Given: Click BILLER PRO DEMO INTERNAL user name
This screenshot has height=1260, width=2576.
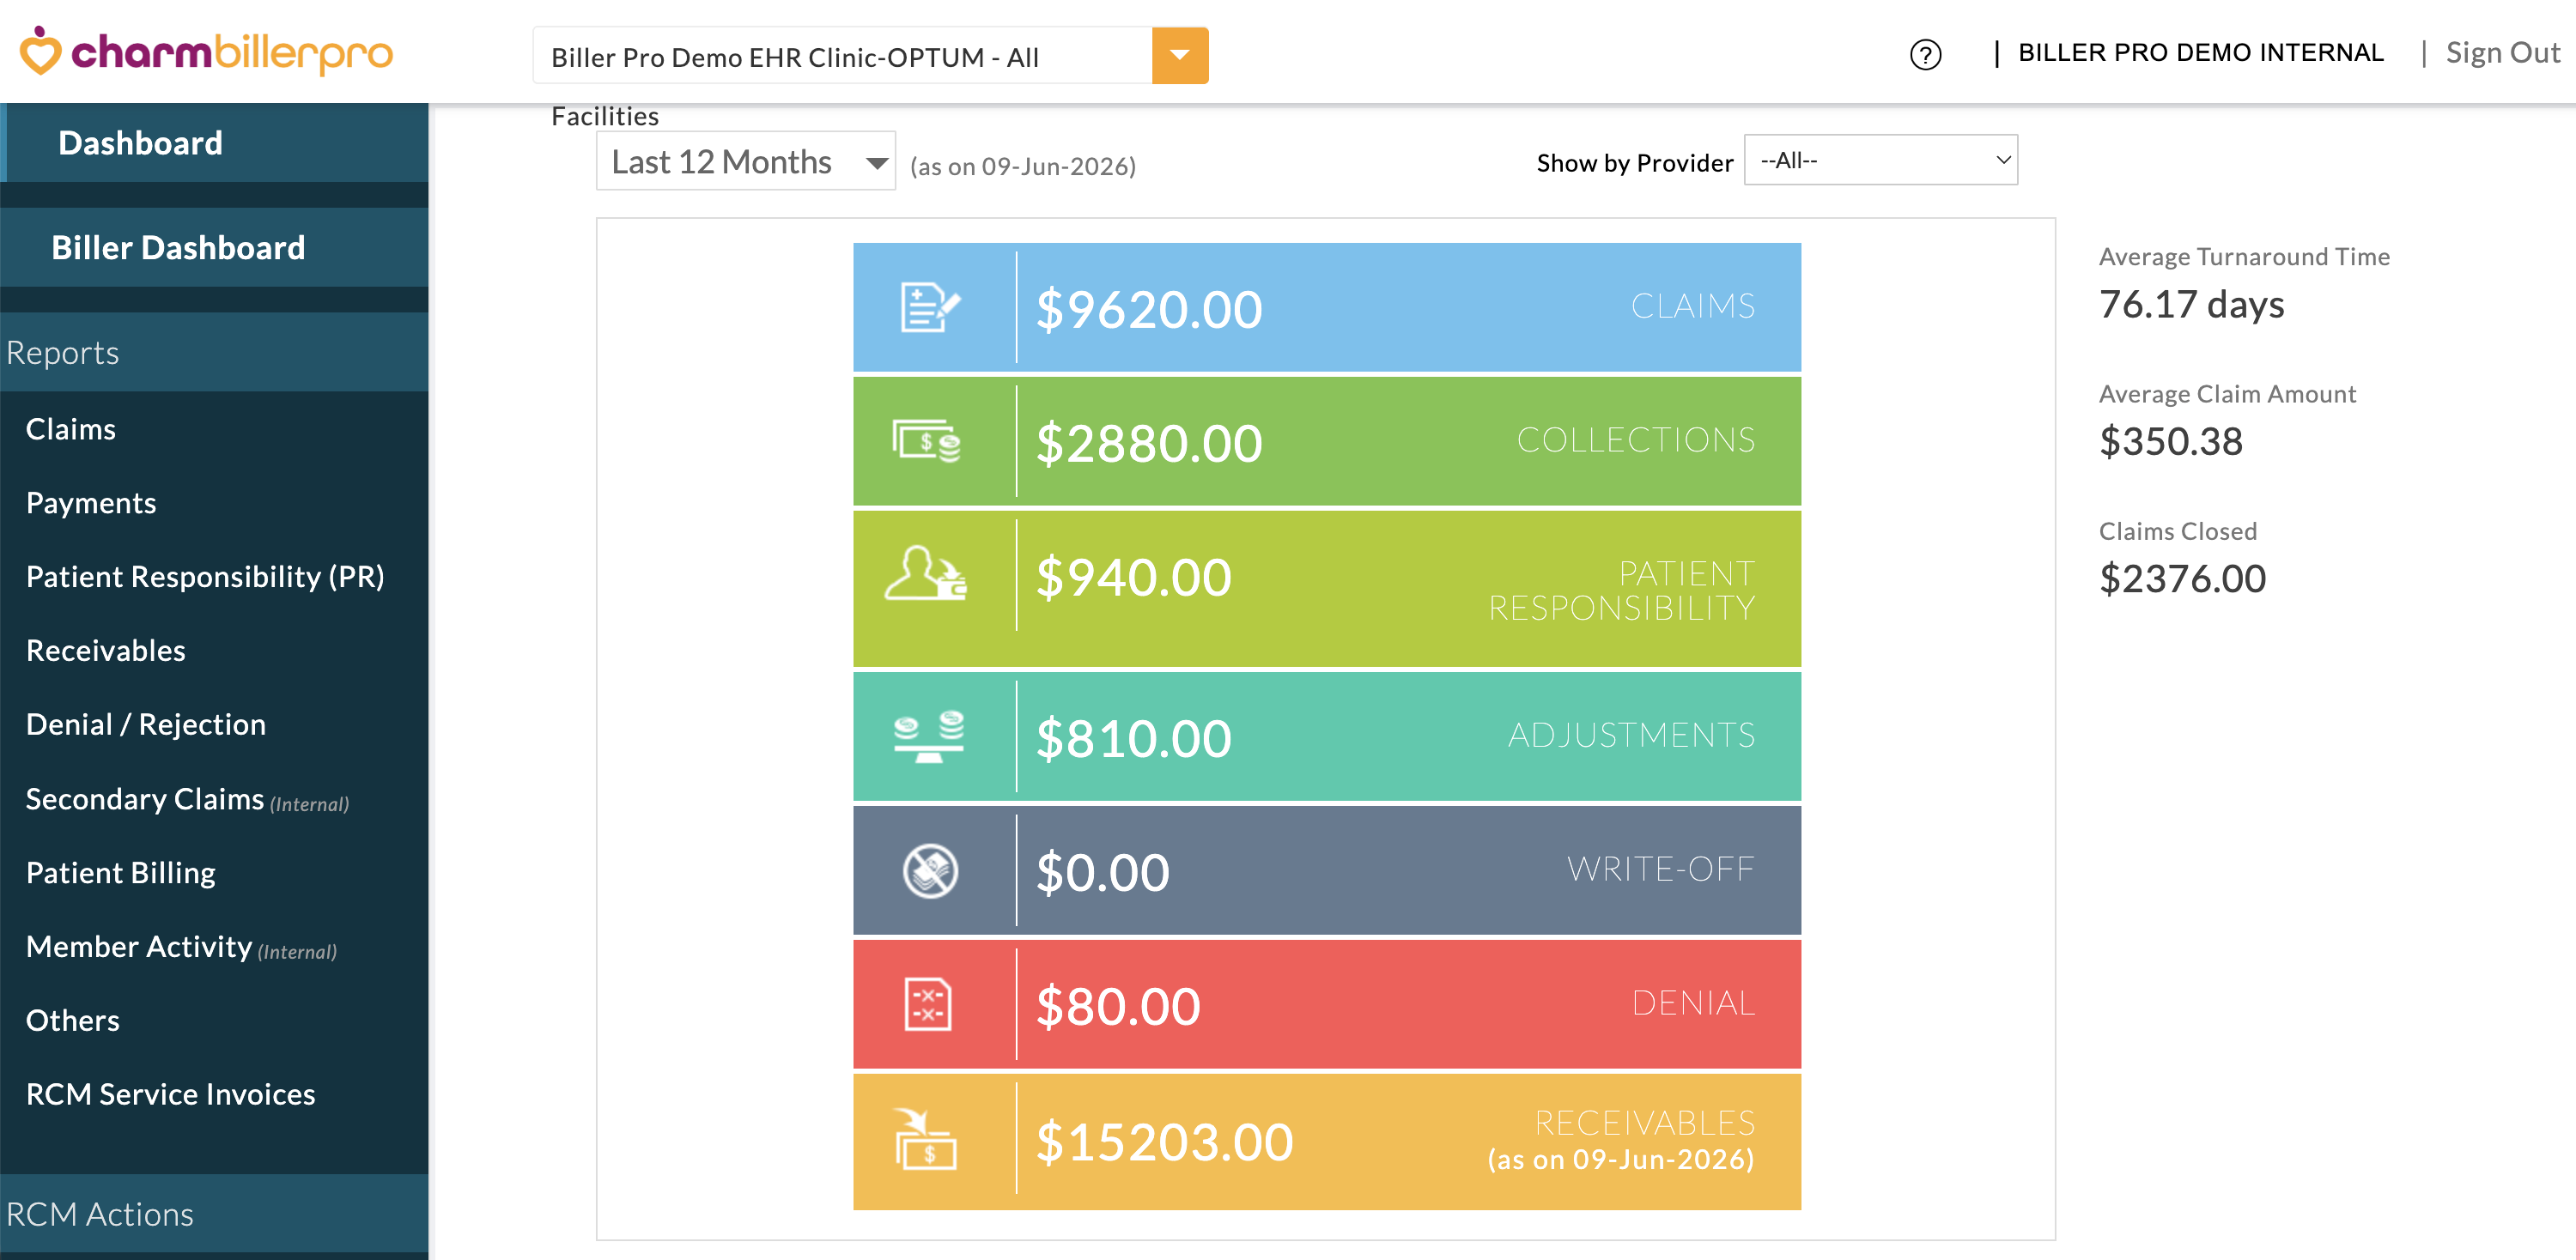Looking at the screenshot, I should click(x=2200, y=52).
